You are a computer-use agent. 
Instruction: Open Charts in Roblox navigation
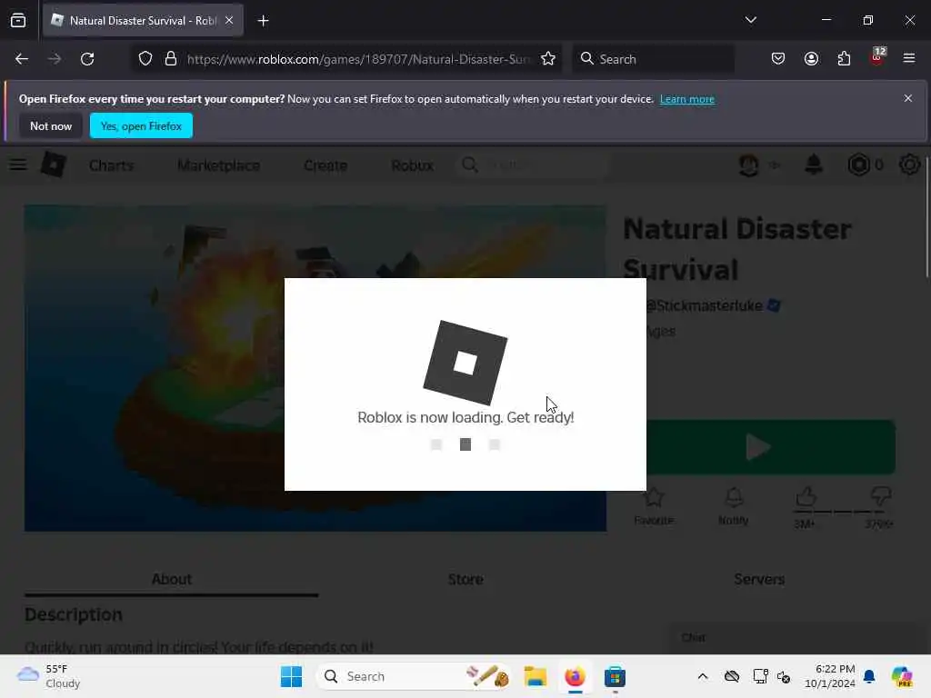[x=112, y=165]
